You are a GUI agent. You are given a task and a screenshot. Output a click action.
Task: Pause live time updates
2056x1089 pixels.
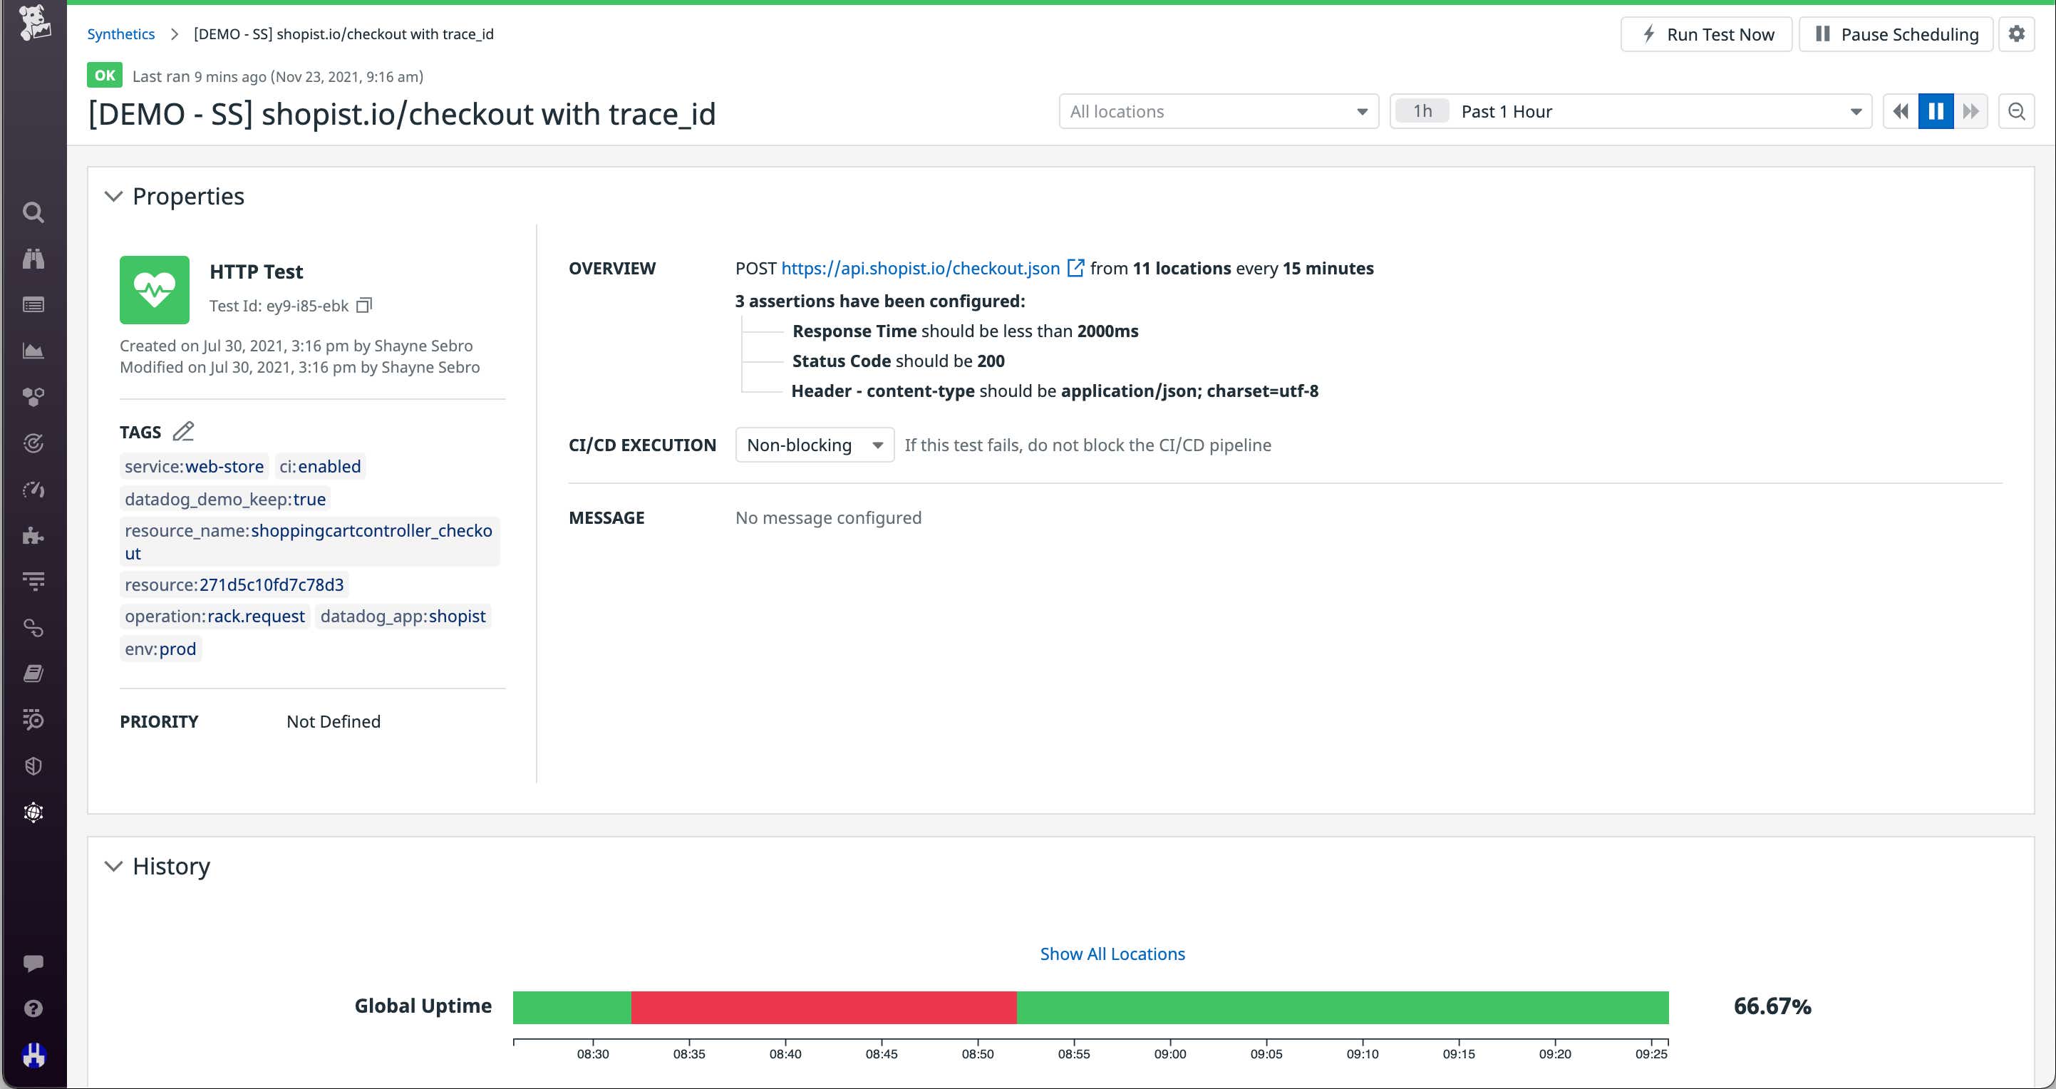1936,112
